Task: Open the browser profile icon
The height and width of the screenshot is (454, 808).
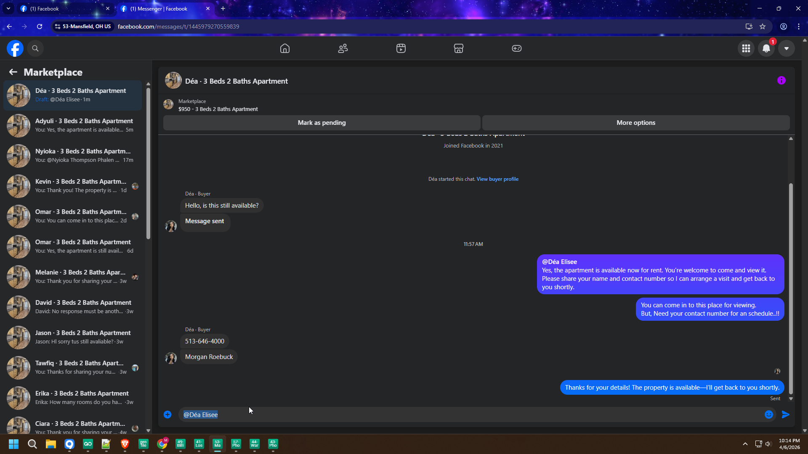Action: click(784, 26)
